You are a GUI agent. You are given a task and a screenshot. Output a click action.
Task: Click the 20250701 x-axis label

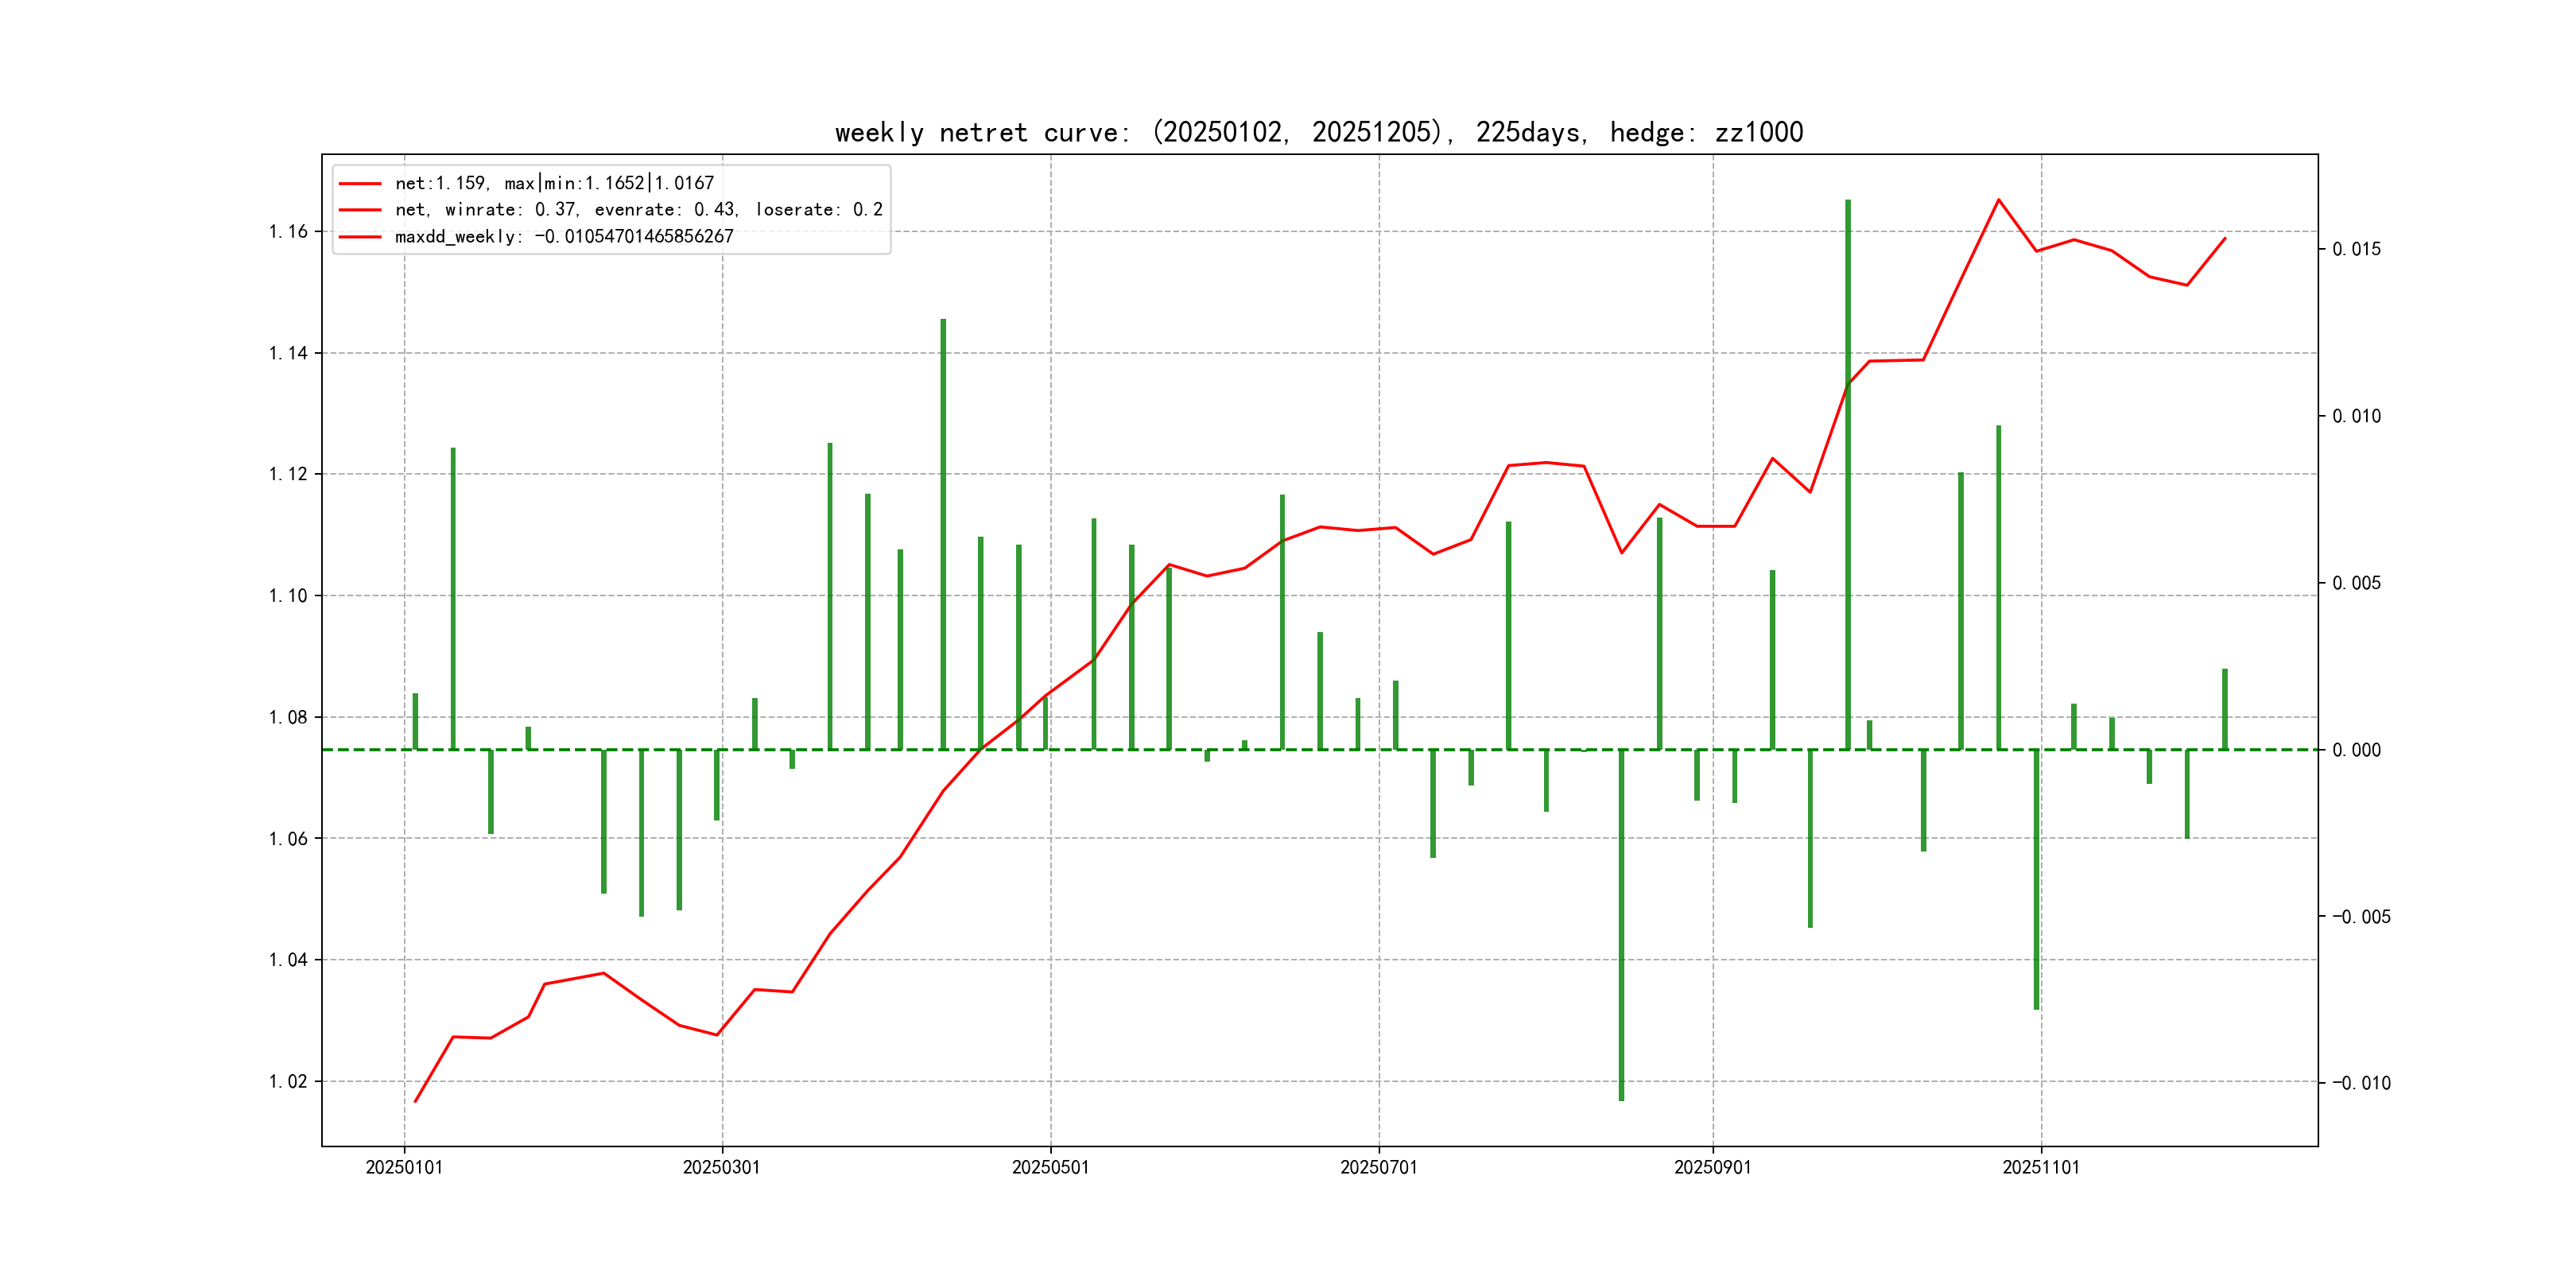pos(1378,1167)
